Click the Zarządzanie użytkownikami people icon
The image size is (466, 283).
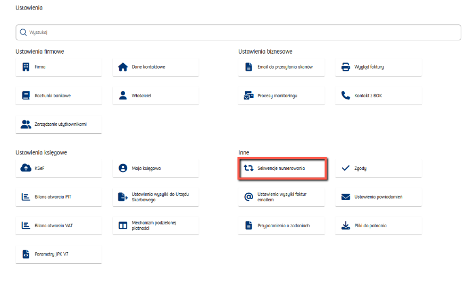click(26, 124)
